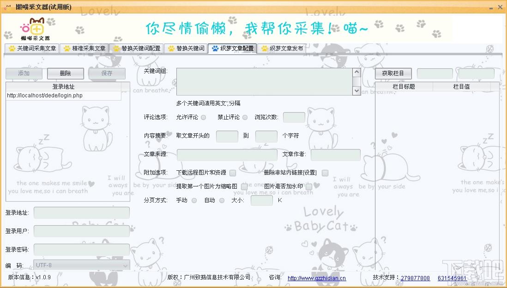507x288 pixels.
Task: Click the 获取栏目 button
Action: pos(393,73)
